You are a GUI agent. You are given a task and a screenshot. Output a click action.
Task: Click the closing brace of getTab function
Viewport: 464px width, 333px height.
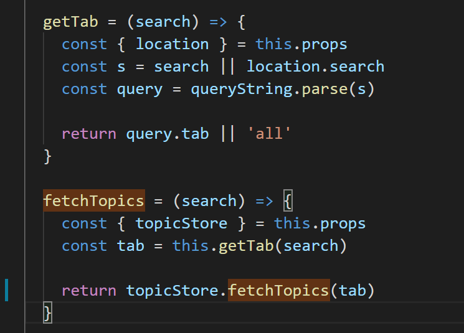point(48,156)
